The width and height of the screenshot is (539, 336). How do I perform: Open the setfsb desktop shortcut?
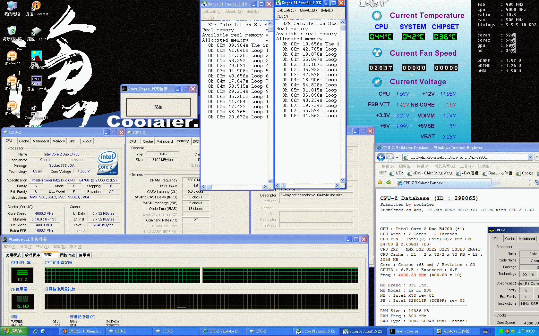pos(36,83)
